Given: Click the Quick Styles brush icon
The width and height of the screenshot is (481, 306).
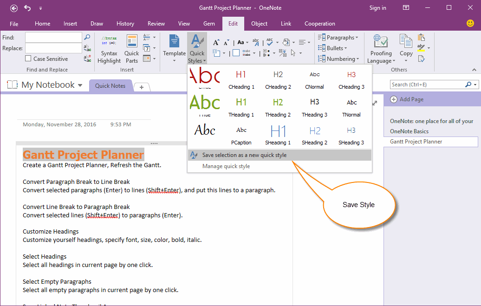Looking at the screenshot, I should (197, 41).
